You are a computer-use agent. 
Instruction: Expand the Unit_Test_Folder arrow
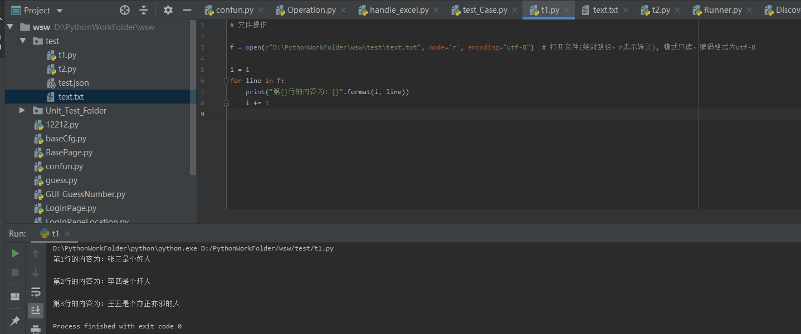point(23,110)
